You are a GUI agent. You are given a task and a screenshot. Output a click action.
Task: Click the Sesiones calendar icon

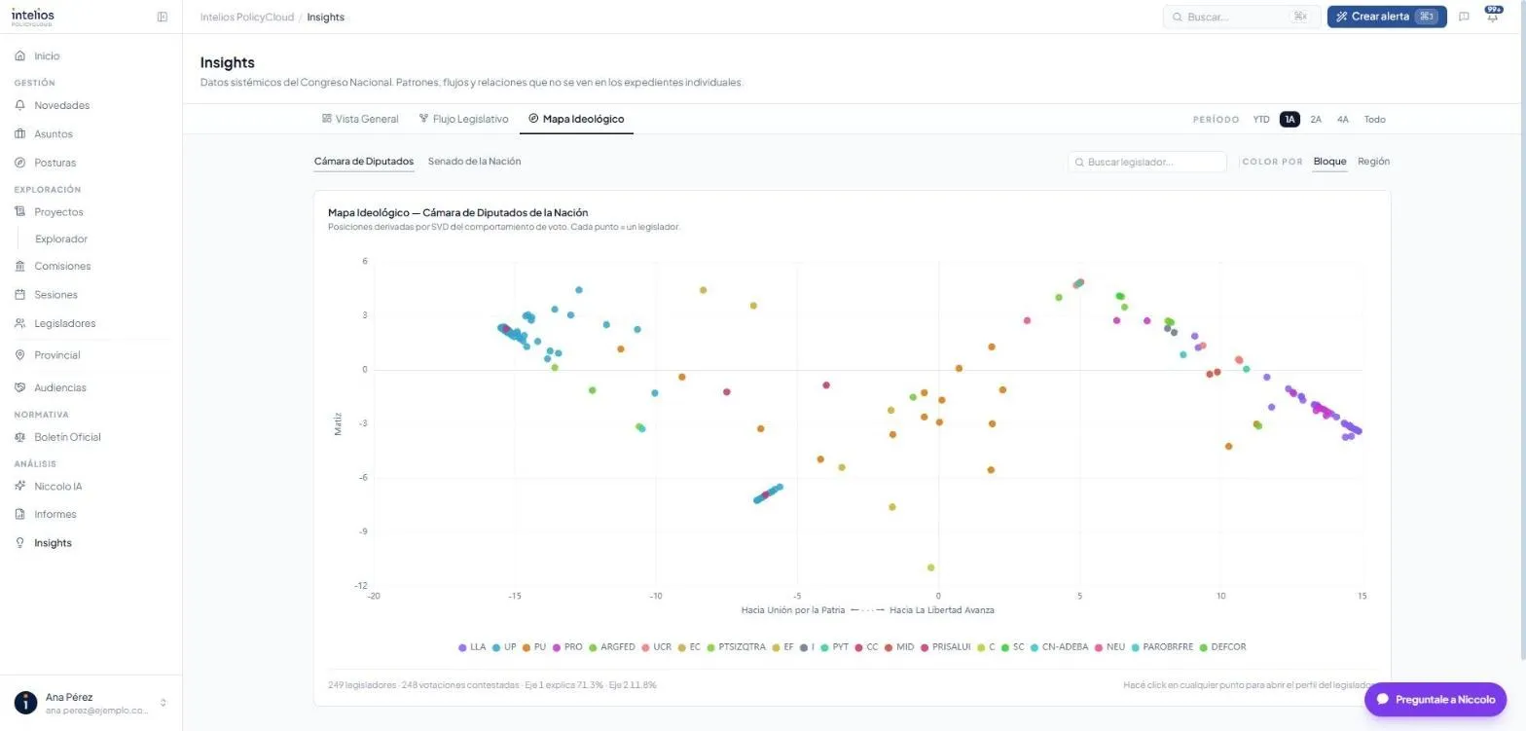click(20, 295)
